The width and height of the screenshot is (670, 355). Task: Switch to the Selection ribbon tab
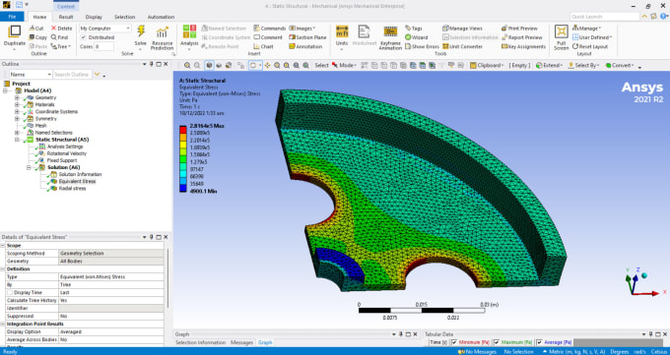[124, 17]
